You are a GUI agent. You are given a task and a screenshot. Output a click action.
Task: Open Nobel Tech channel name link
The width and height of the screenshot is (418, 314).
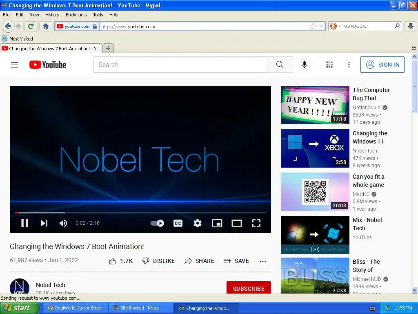point(51,285)
